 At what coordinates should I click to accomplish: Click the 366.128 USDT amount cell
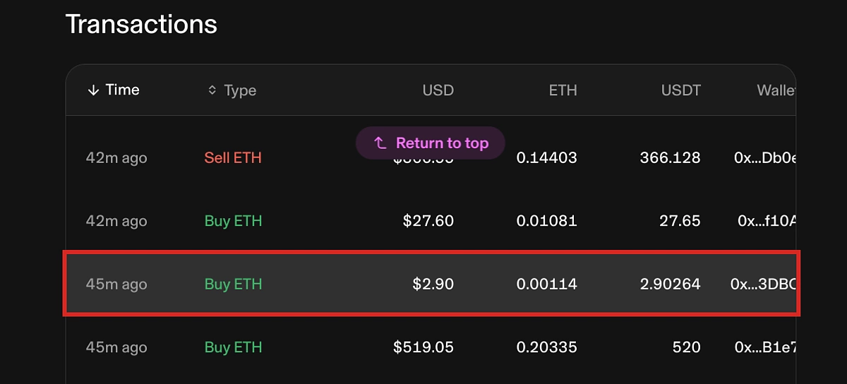[670, 158]
